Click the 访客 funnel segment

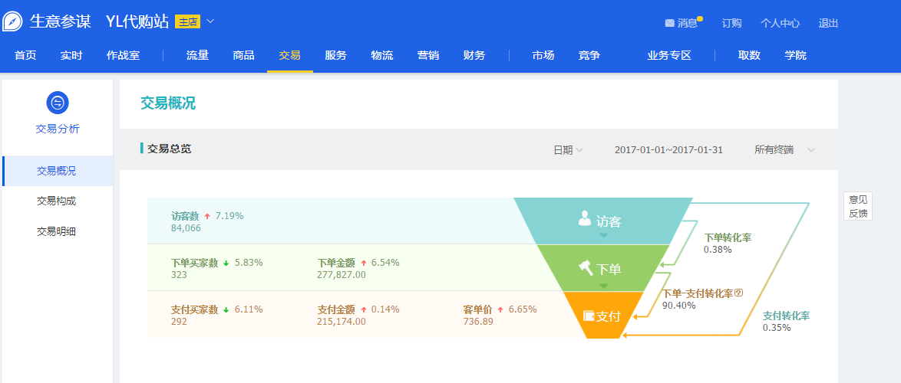pos(603,221)
